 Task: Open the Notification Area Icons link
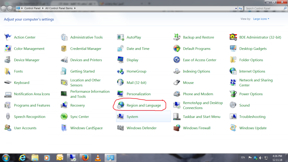32,94
